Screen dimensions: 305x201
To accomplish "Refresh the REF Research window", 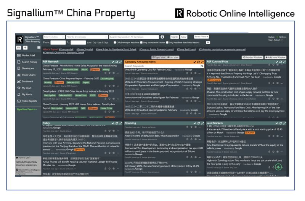I will (x=117, y=62).
